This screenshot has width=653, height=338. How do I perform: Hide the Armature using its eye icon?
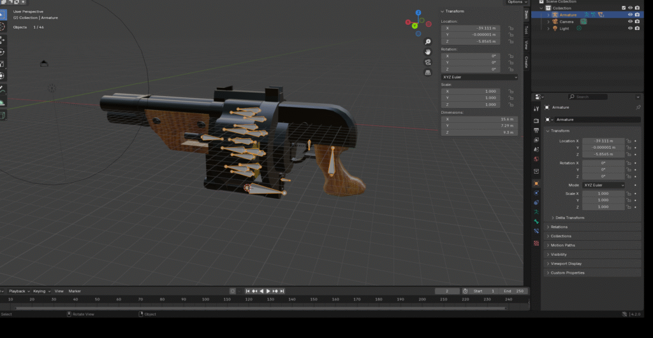pyautogui.click(x=630, y=15)
